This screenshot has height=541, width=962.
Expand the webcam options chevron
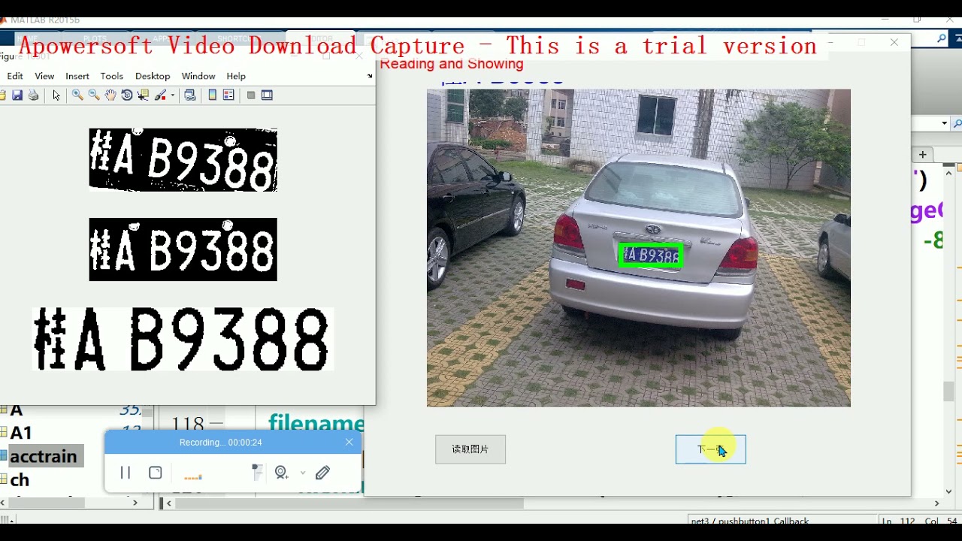coord(303,473)
